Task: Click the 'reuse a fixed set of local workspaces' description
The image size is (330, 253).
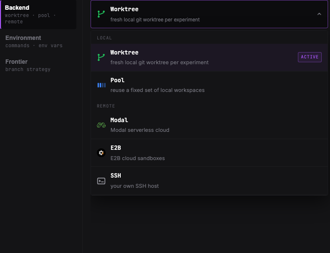Action: [x=157, y=90]
